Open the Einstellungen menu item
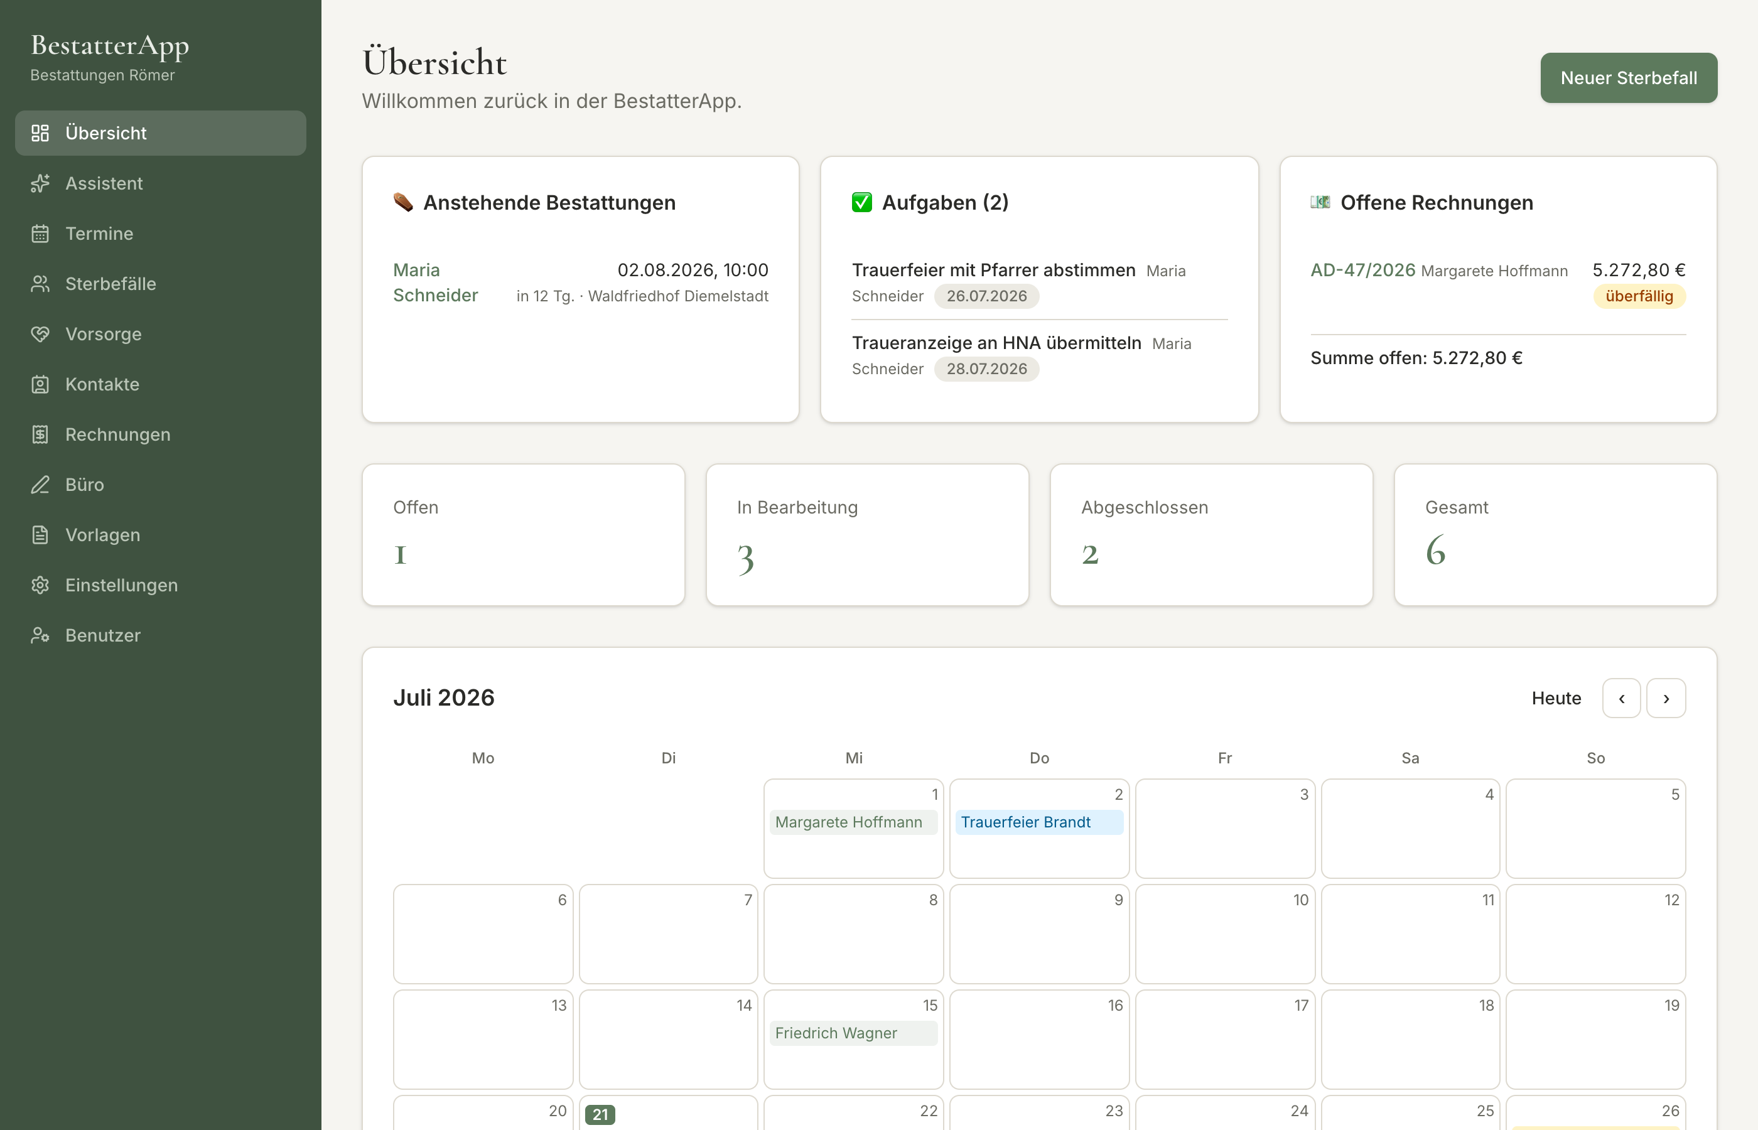The image size is (1758, 1130). [x=161, y=586]
